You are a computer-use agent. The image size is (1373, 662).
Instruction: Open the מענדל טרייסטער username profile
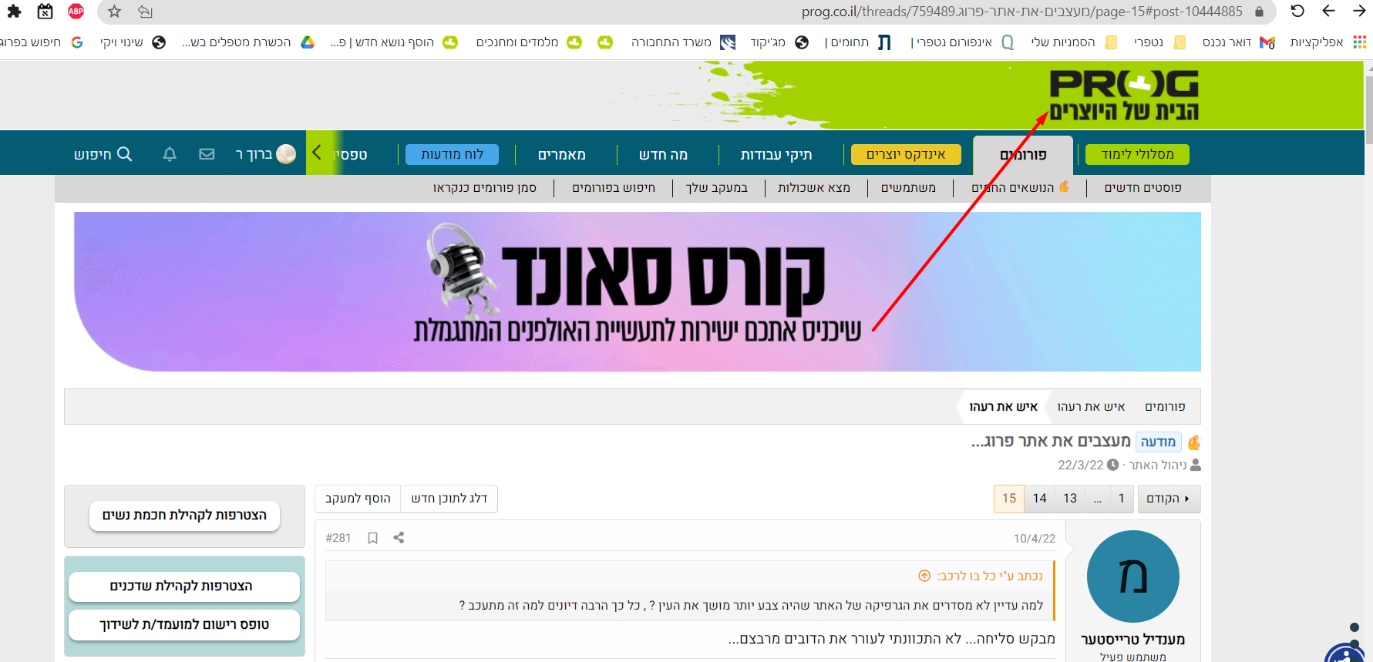coord(1132,639)
